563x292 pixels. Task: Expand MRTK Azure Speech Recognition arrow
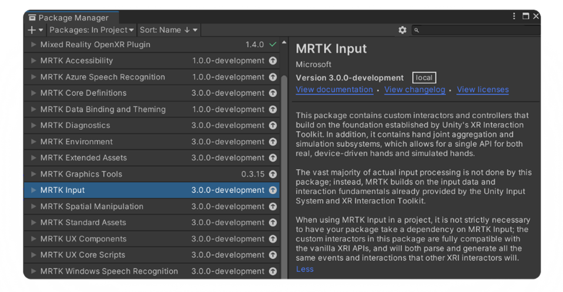[33, 77]
